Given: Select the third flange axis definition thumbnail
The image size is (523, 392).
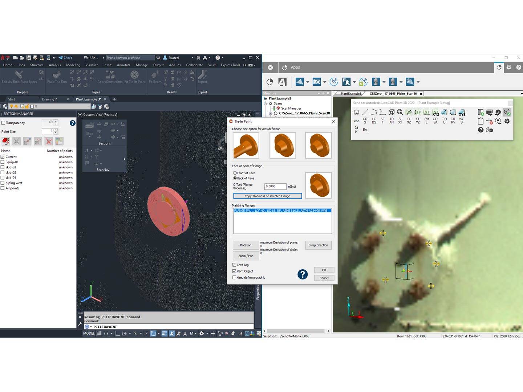Looking at the screenshot, I should [319, 146].
